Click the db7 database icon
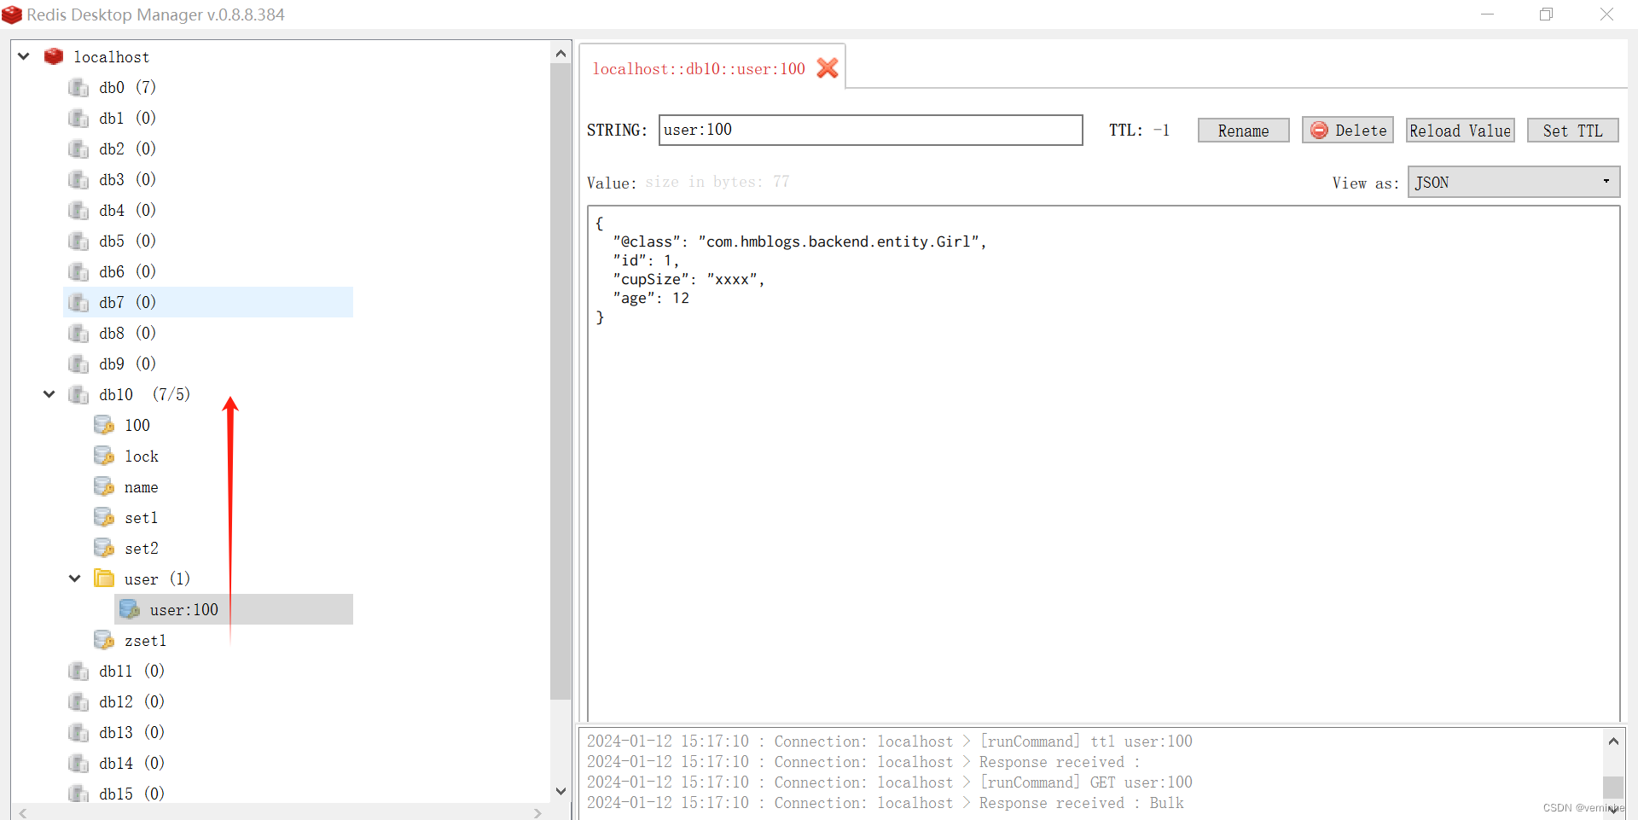 point(78,302)
